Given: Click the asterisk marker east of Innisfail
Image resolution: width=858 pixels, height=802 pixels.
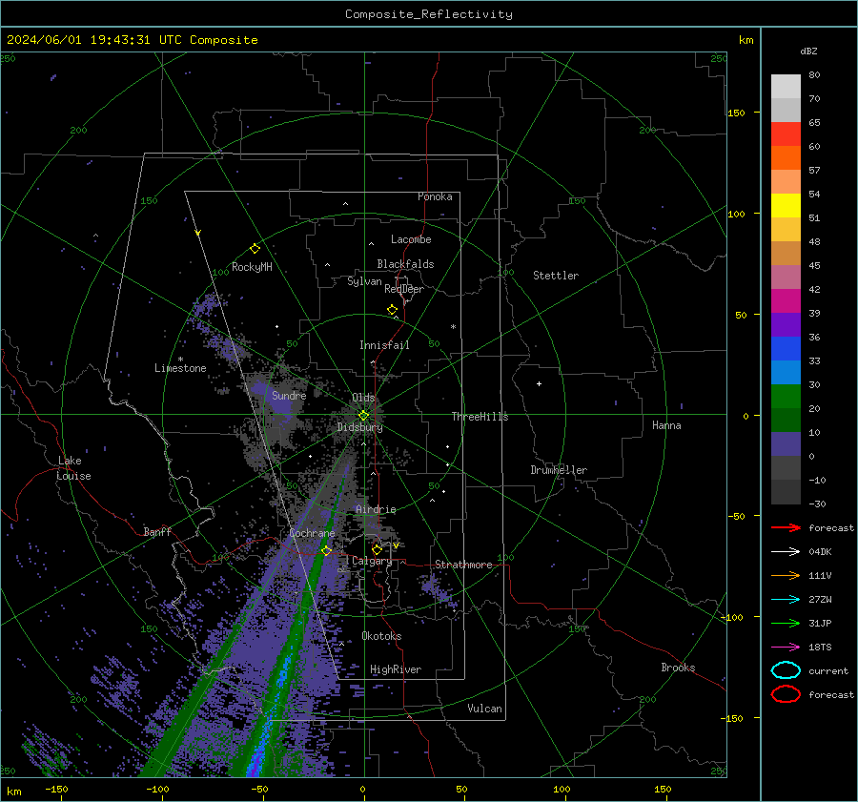Looking at the screenshot, I should click(453, 327).
